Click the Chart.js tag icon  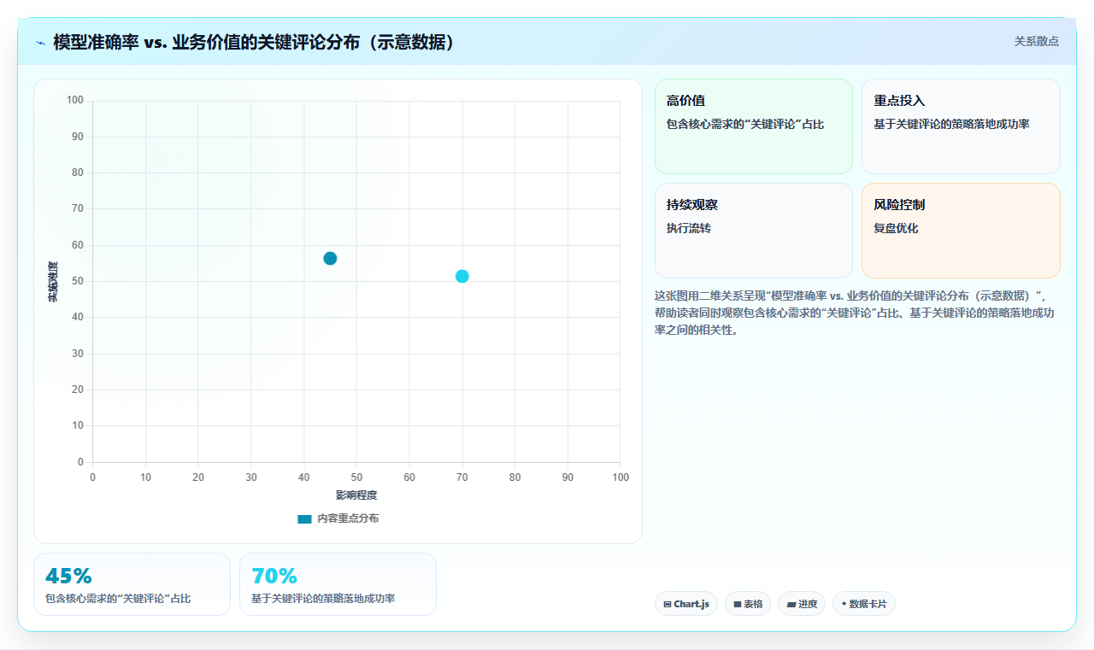[668, 604]
